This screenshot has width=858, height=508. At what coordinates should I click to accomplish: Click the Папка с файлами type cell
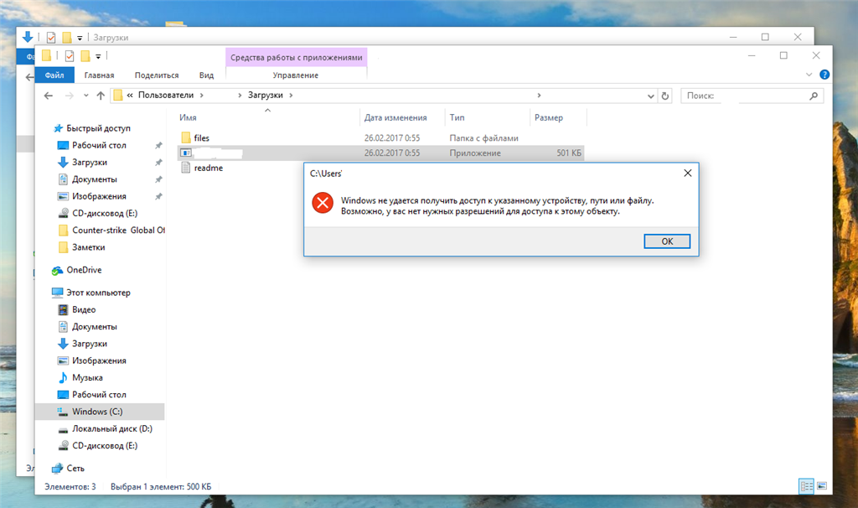coord(483,138)
